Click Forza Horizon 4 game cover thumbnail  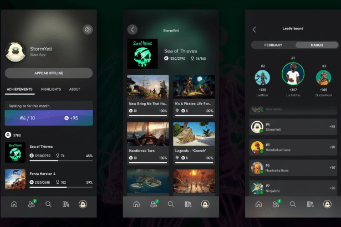point(15,179)
